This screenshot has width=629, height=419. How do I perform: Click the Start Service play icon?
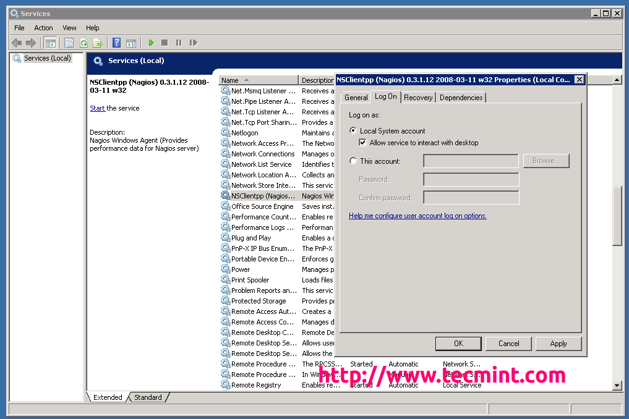click(x=150, y=43)
